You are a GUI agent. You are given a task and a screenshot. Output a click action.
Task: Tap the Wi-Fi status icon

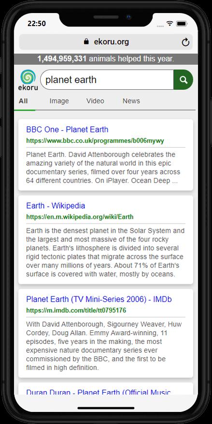tap(170, 24)
